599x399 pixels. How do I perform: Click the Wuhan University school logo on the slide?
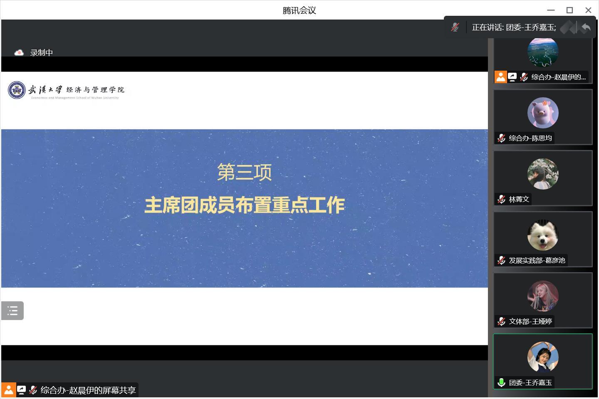point(17,90)
